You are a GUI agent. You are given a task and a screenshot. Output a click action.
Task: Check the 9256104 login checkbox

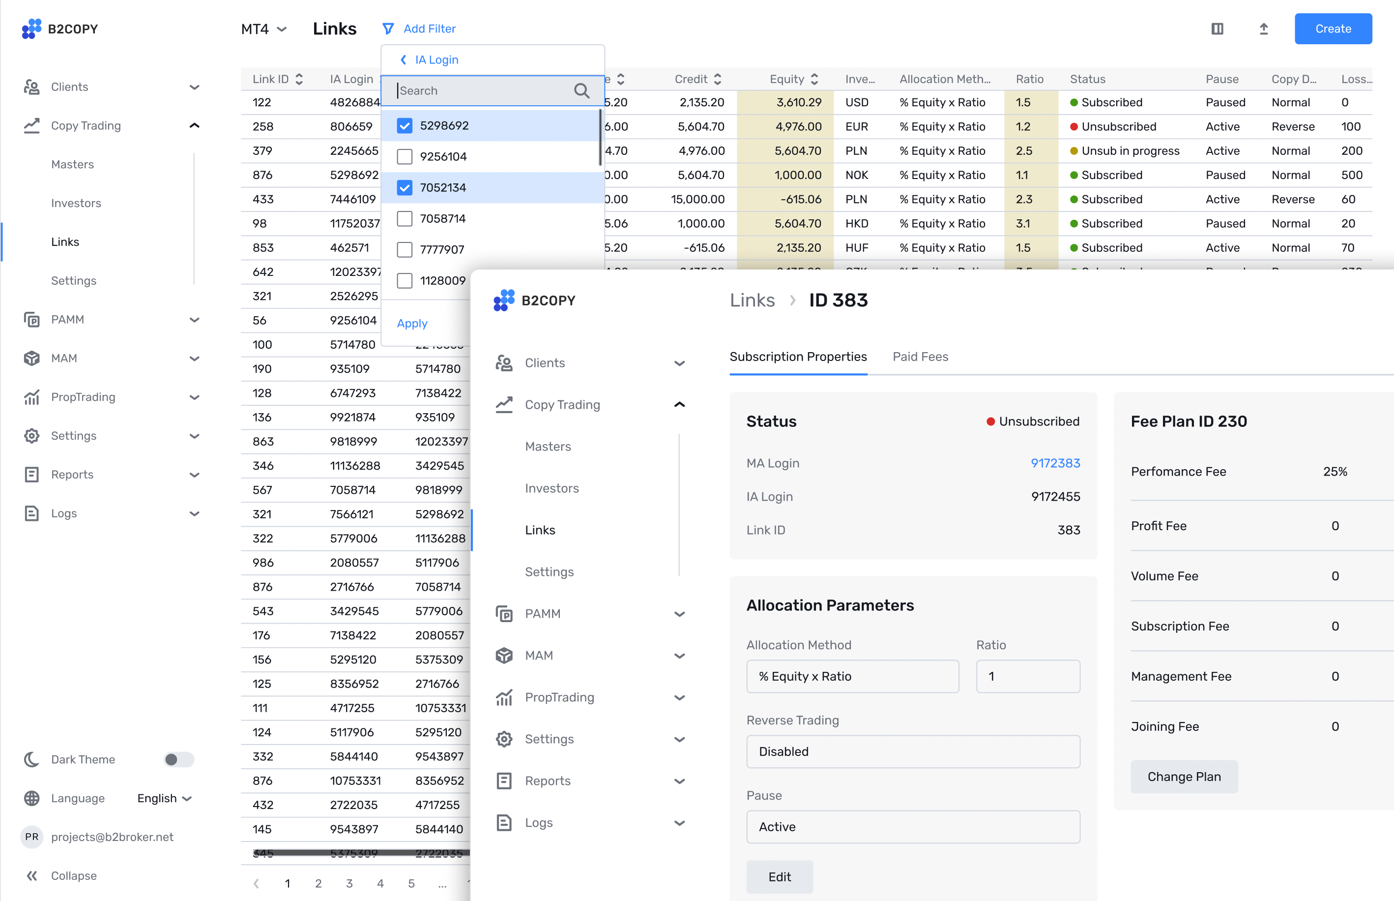[405, 157]
